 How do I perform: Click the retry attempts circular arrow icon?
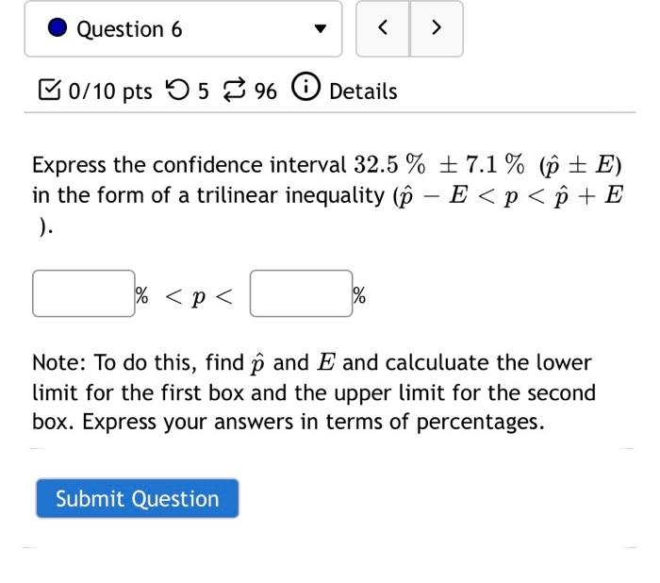point(177,90)
